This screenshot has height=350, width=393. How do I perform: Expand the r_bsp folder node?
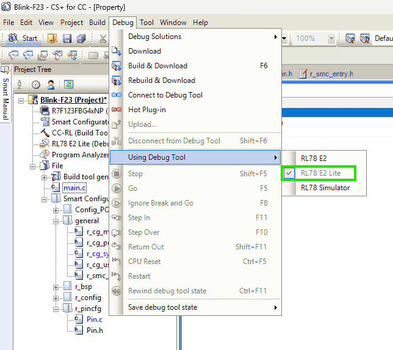[56, 287]
